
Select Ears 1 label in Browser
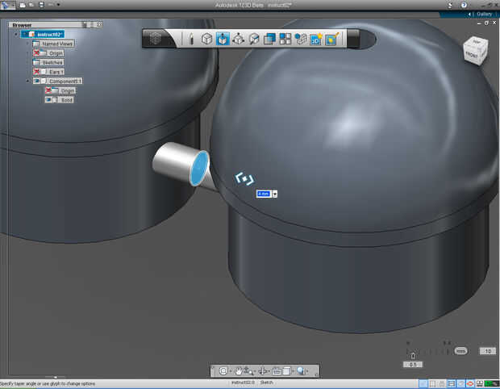pyautogui.click(x=56, y=72)
